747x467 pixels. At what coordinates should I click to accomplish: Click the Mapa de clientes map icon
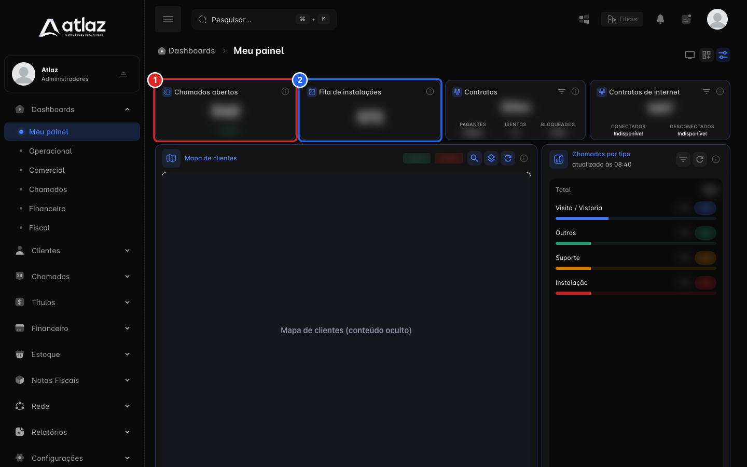171,158
